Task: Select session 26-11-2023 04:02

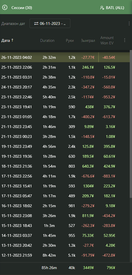Action: coord(65,57)
